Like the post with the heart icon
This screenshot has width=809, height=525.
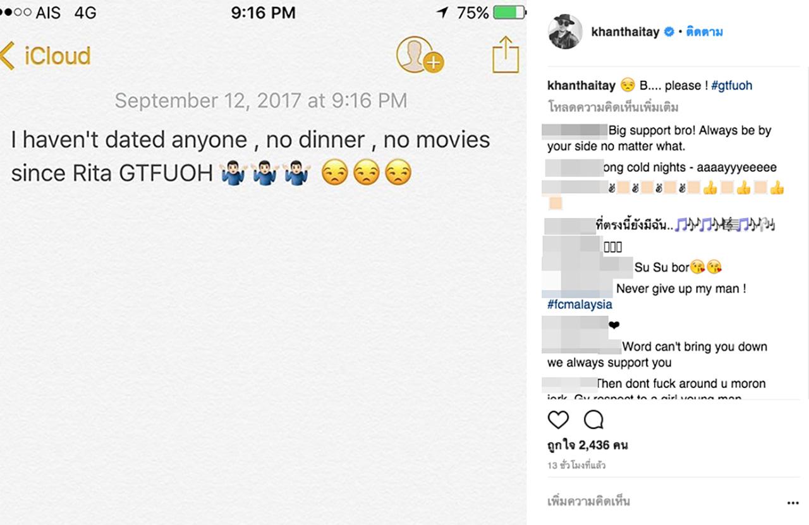click(558, 419)
